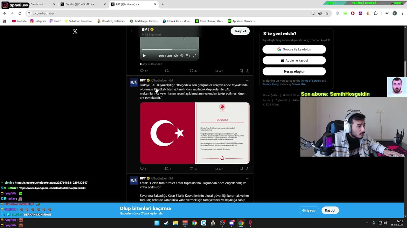
Task: Open the Cookie Use link
Action: pos(299,84)
